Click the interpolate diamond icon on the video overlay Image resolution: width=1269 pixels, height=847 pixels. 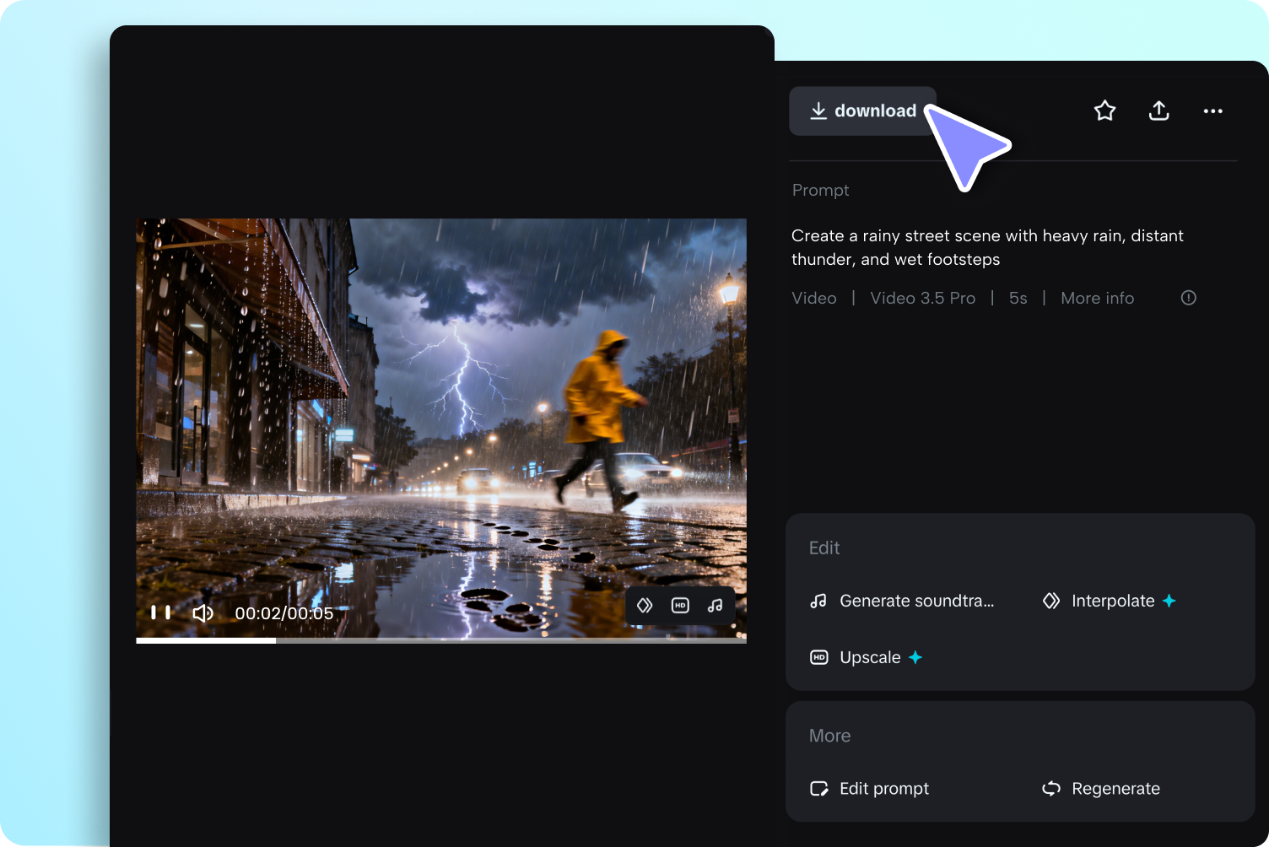point(645,605)
